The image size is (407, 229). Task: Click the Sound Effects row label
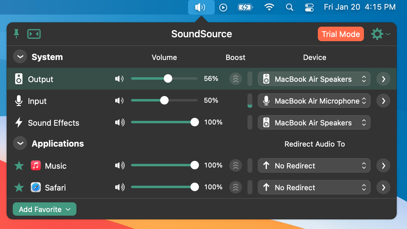(x=53, y=123)
